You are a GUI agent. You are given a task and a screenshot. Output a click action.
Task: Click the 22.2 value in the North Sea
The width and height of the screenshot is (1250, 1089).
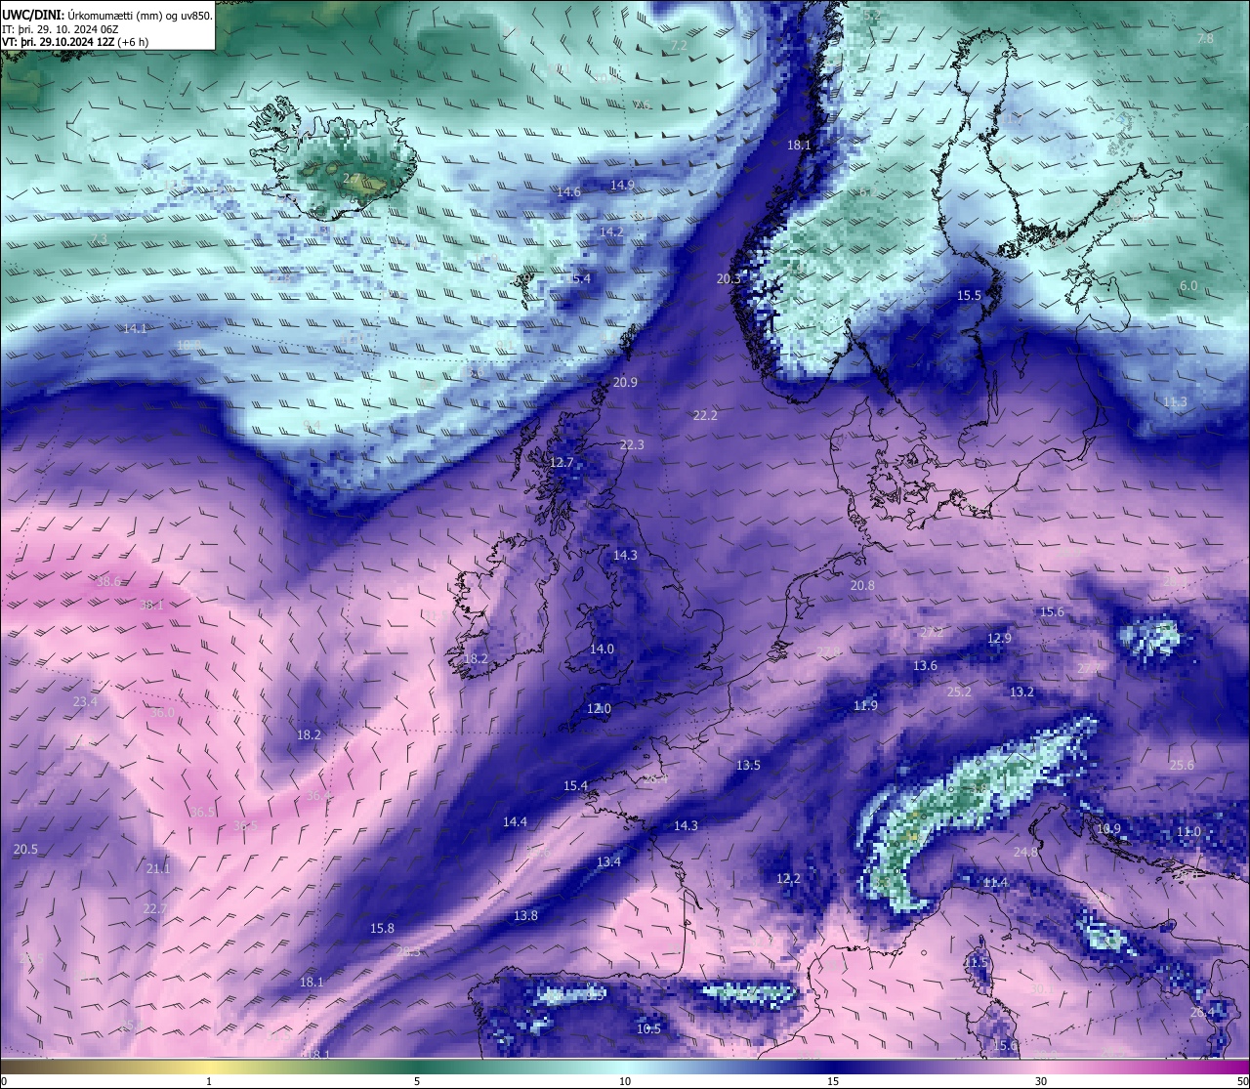[x=705, y=415]
